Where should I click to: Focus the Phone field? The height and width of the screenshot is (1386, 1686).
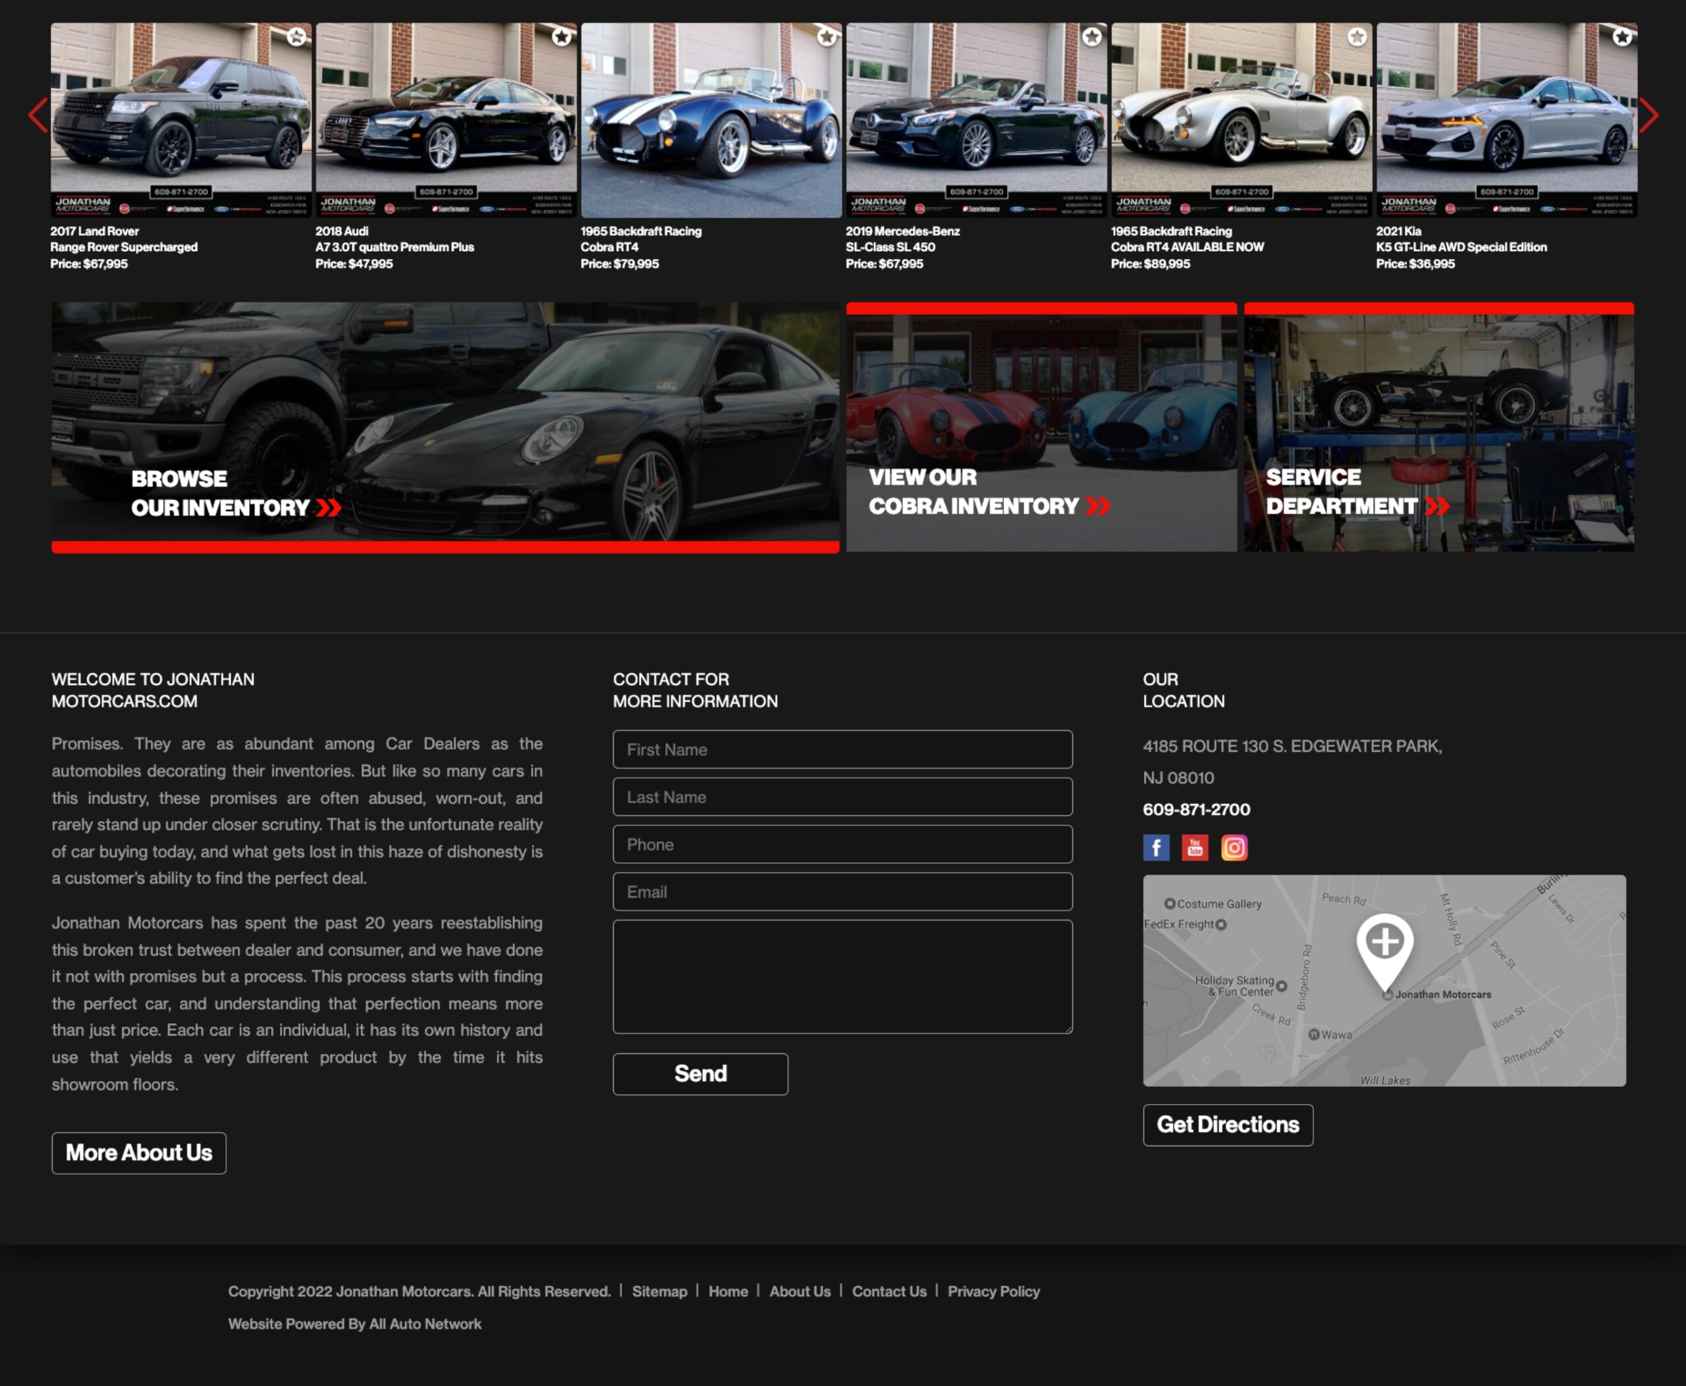842,845
